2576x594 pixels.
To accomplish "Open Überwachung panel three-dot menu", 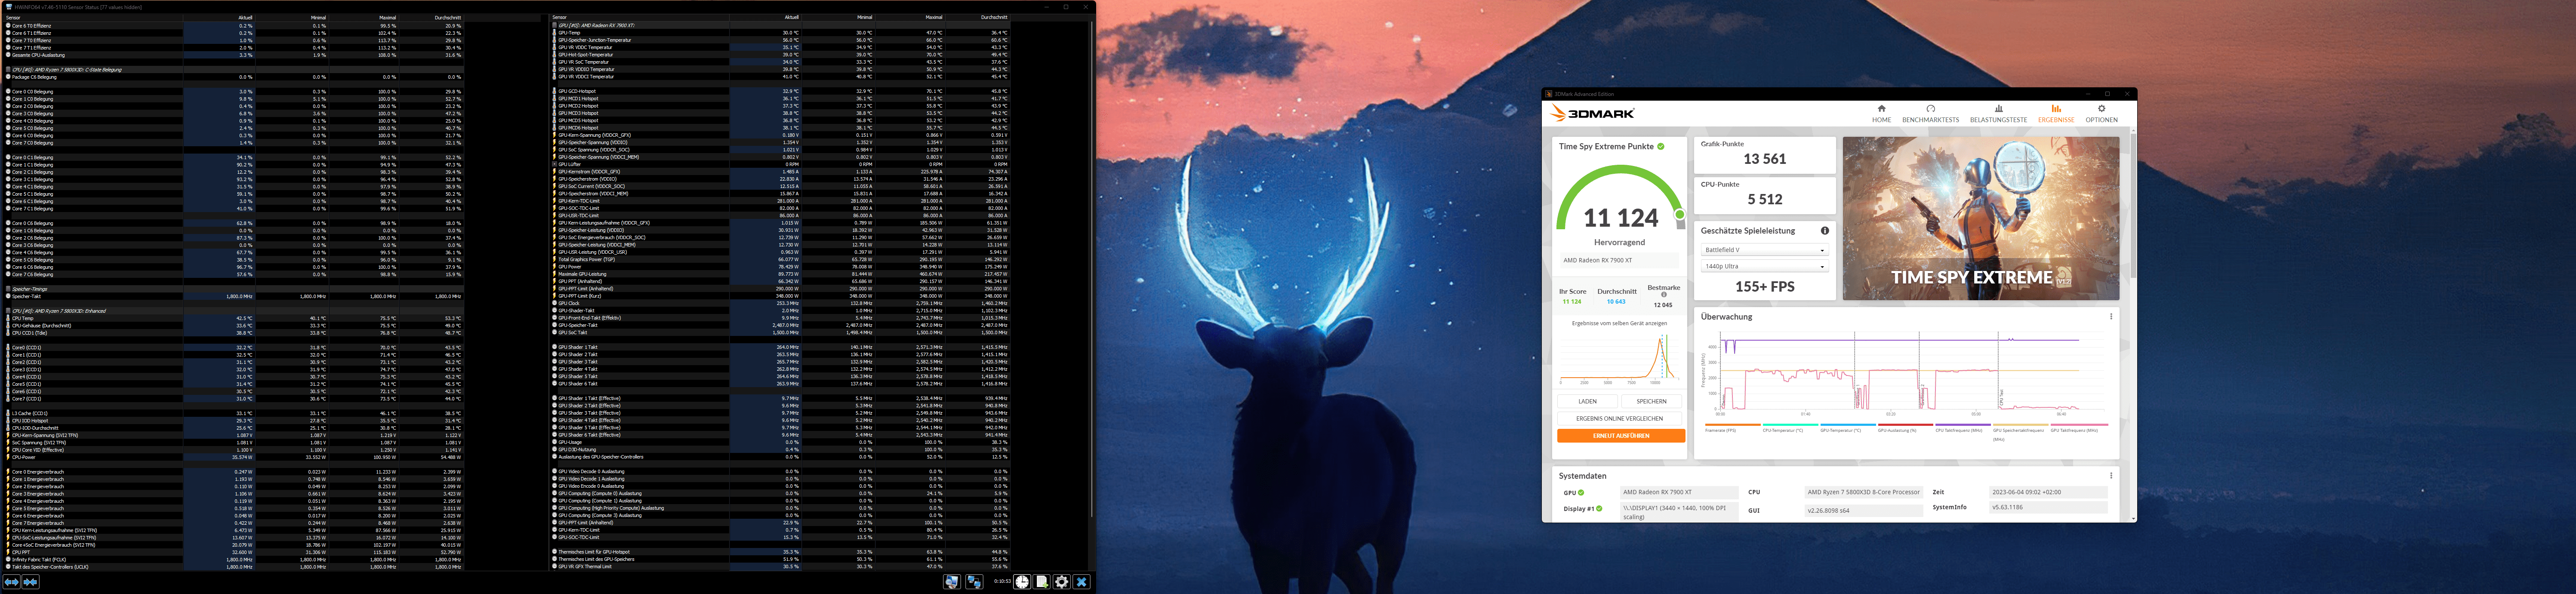I will tap(2111, 317).
